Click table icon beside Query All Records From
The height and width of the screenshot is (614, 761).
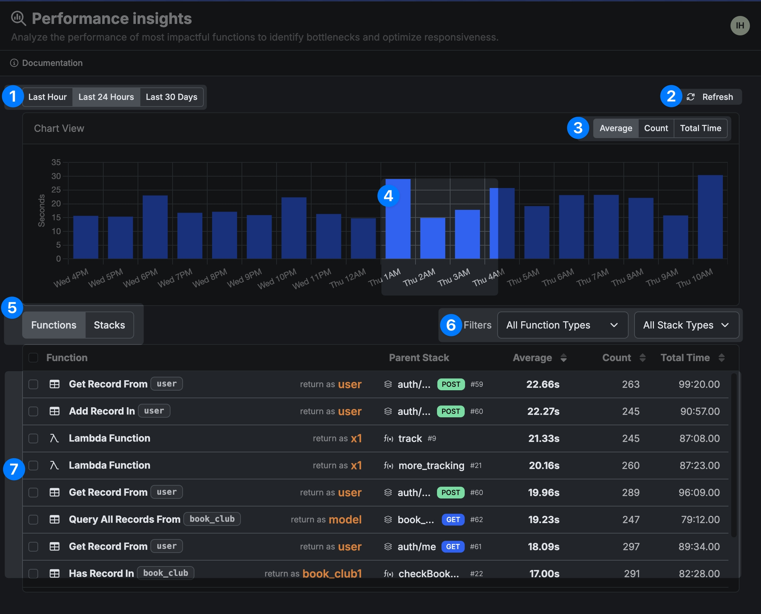click(54, 519)
